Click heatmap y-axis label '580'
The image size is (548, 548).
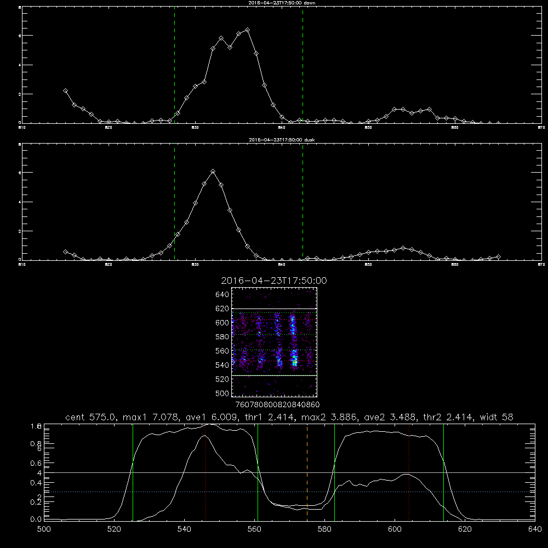(222, 337)
